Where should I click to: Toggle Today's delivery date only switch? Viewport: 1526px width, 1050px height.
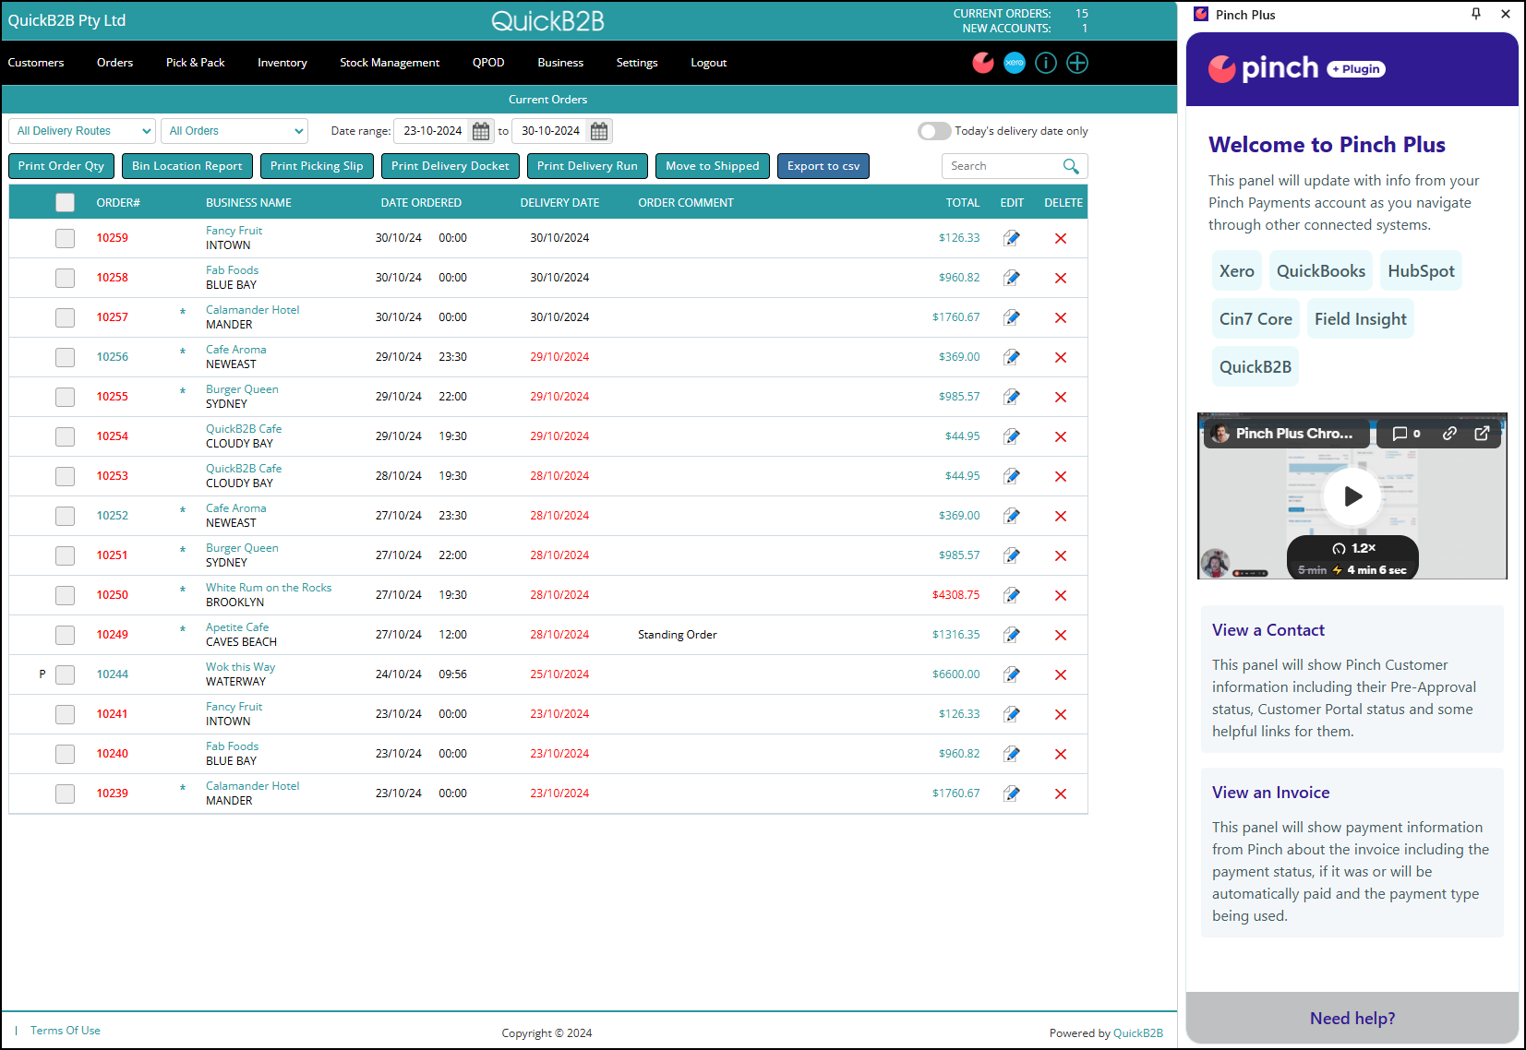934,131
